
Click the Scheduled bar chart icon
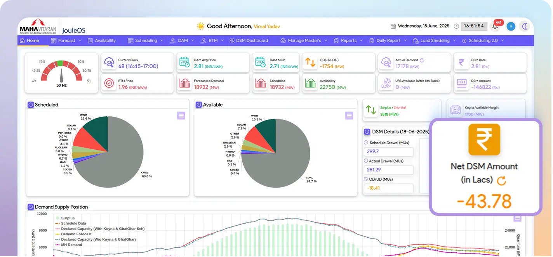click(260, 83)
